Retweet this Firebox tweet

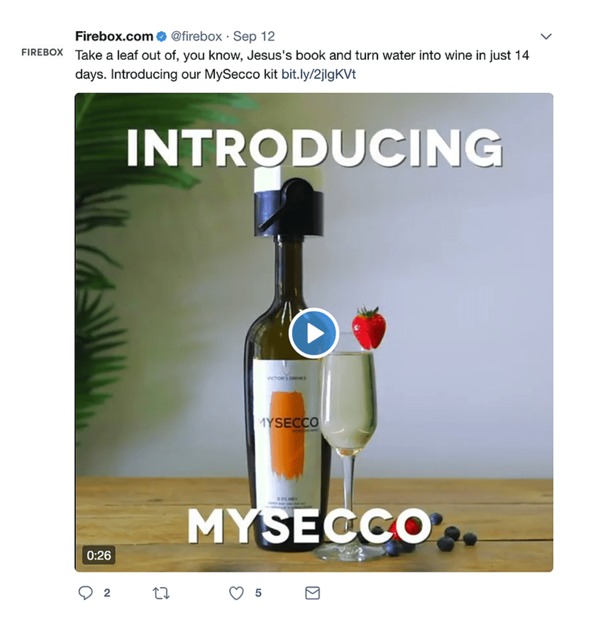click(161, 593)
